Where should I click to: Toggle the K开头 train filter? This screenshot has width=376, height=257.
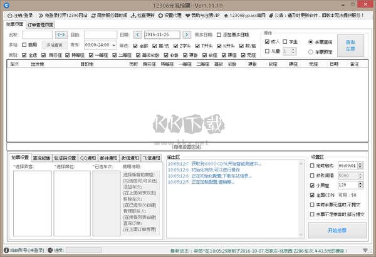[x=219, y=46]
